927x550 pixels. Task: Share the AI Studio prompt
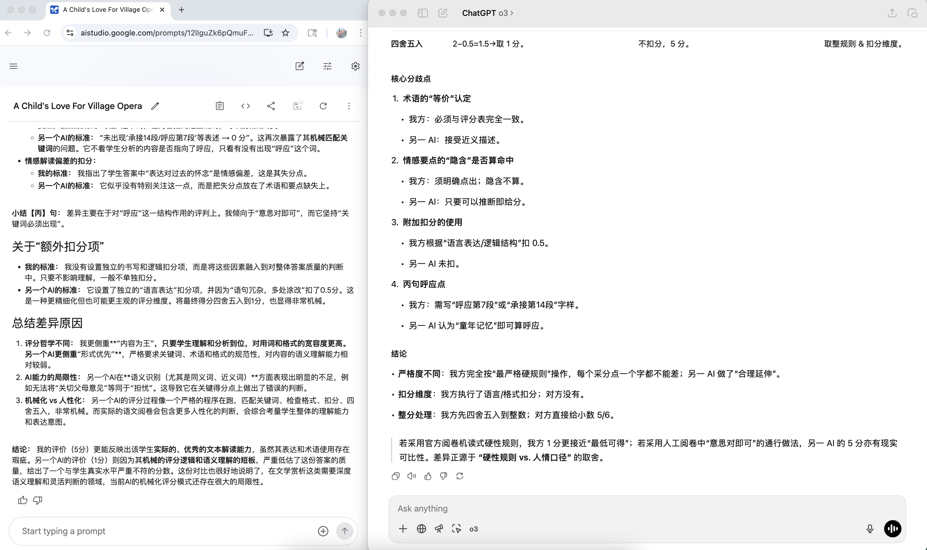[271, 106]
